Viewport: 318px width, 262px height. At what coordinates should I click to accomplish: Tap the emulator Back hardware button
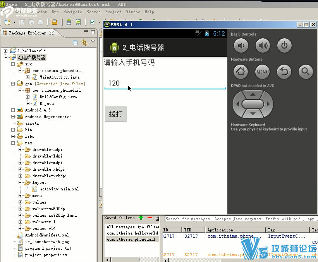pyautogui.click(x=284, y=72)
